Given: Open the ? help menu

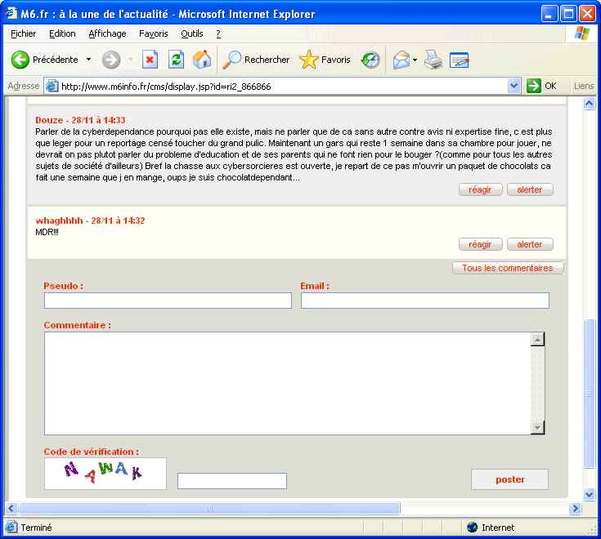Looking at the screenshot, I should click(218, 33).
